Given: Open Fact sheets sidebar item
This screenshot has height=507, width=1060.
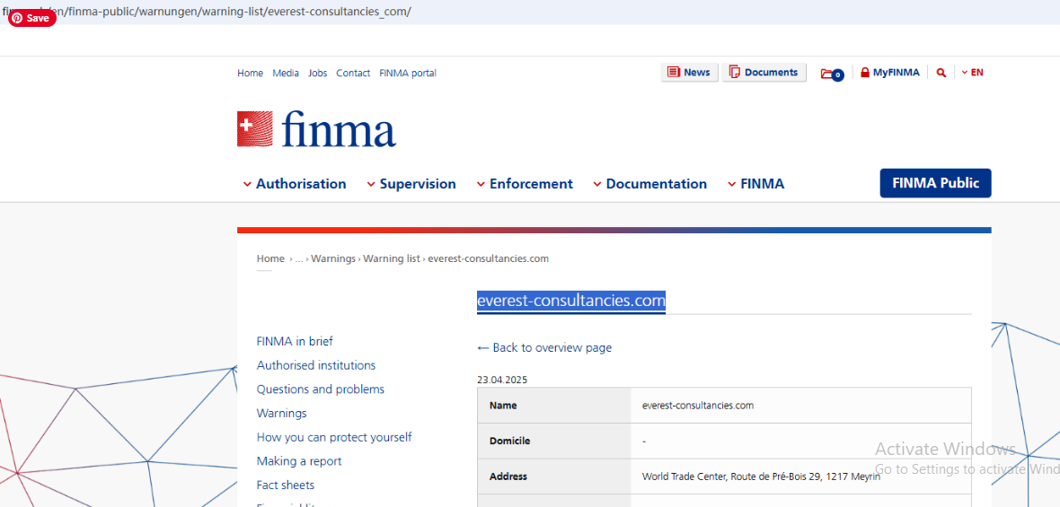Looking at the screenshot, I should coord(286,485).
